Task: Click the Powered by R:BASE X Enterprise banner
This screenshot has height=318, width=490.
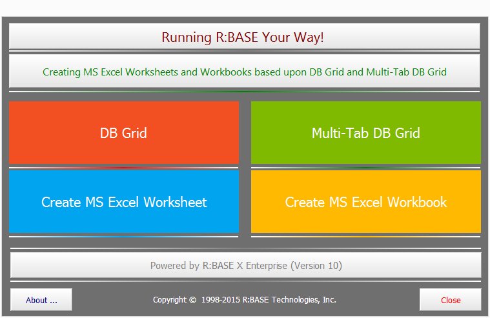Action: pyautogui.click(x=245, y=265)
